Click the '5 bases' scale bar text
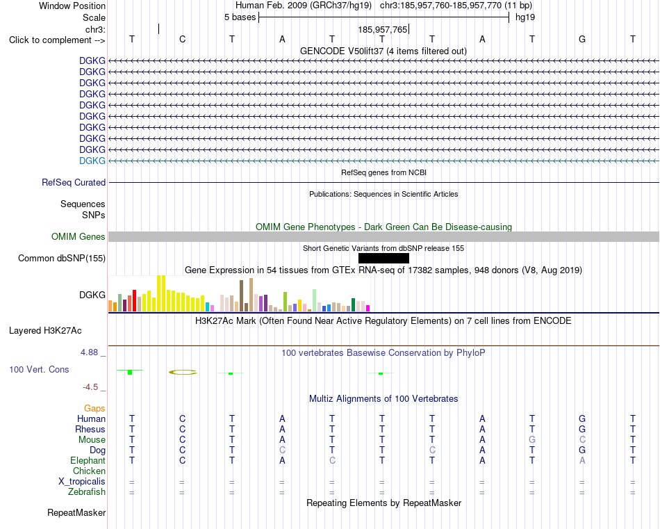 click(x=240, y=17)
